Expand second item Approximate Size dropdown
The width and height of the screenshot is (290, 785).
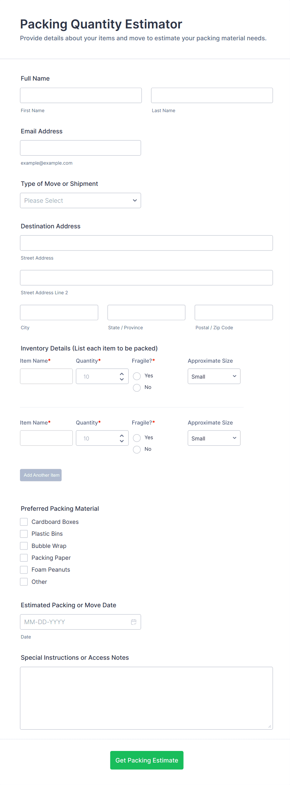[x=214, y=438]
